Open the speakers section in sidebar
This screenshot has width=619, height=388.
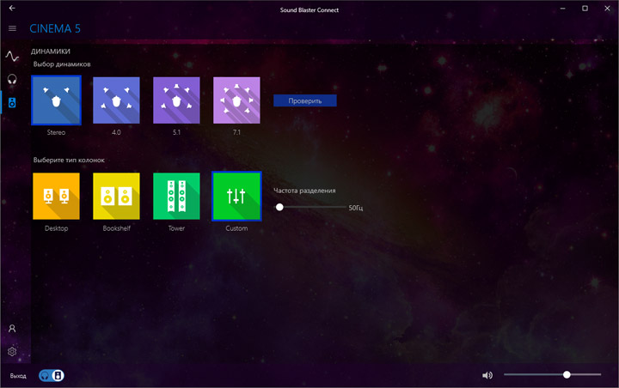click(12, 103)
